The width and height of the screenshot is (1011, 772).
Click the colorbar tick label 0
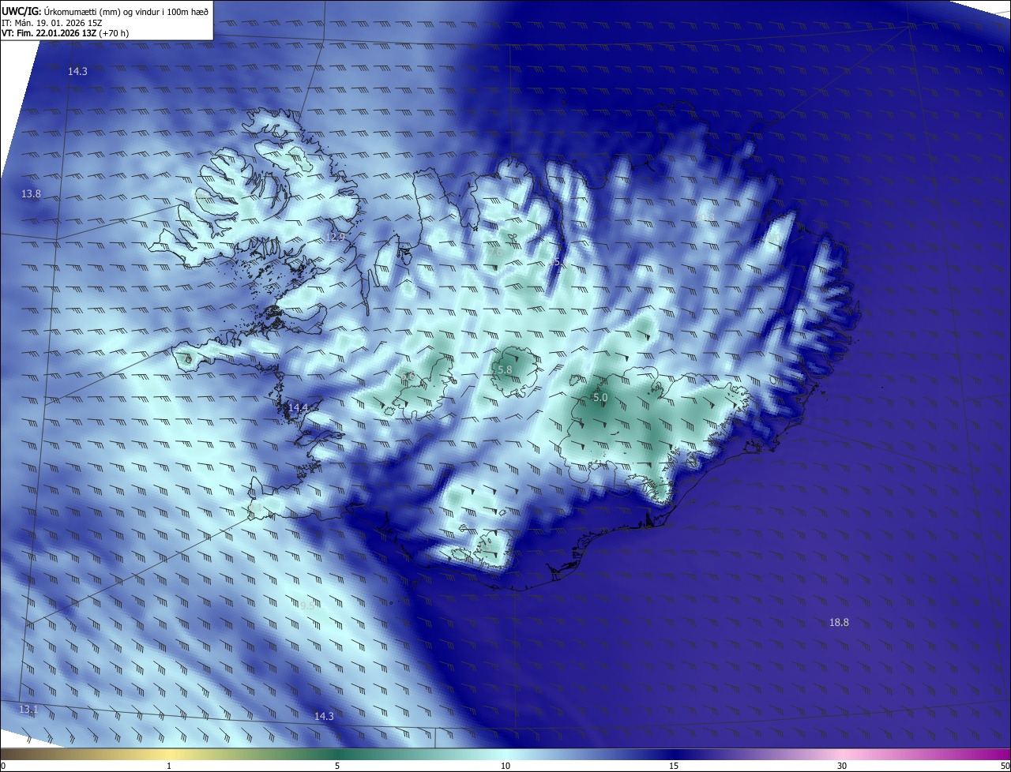coord(2,766)
